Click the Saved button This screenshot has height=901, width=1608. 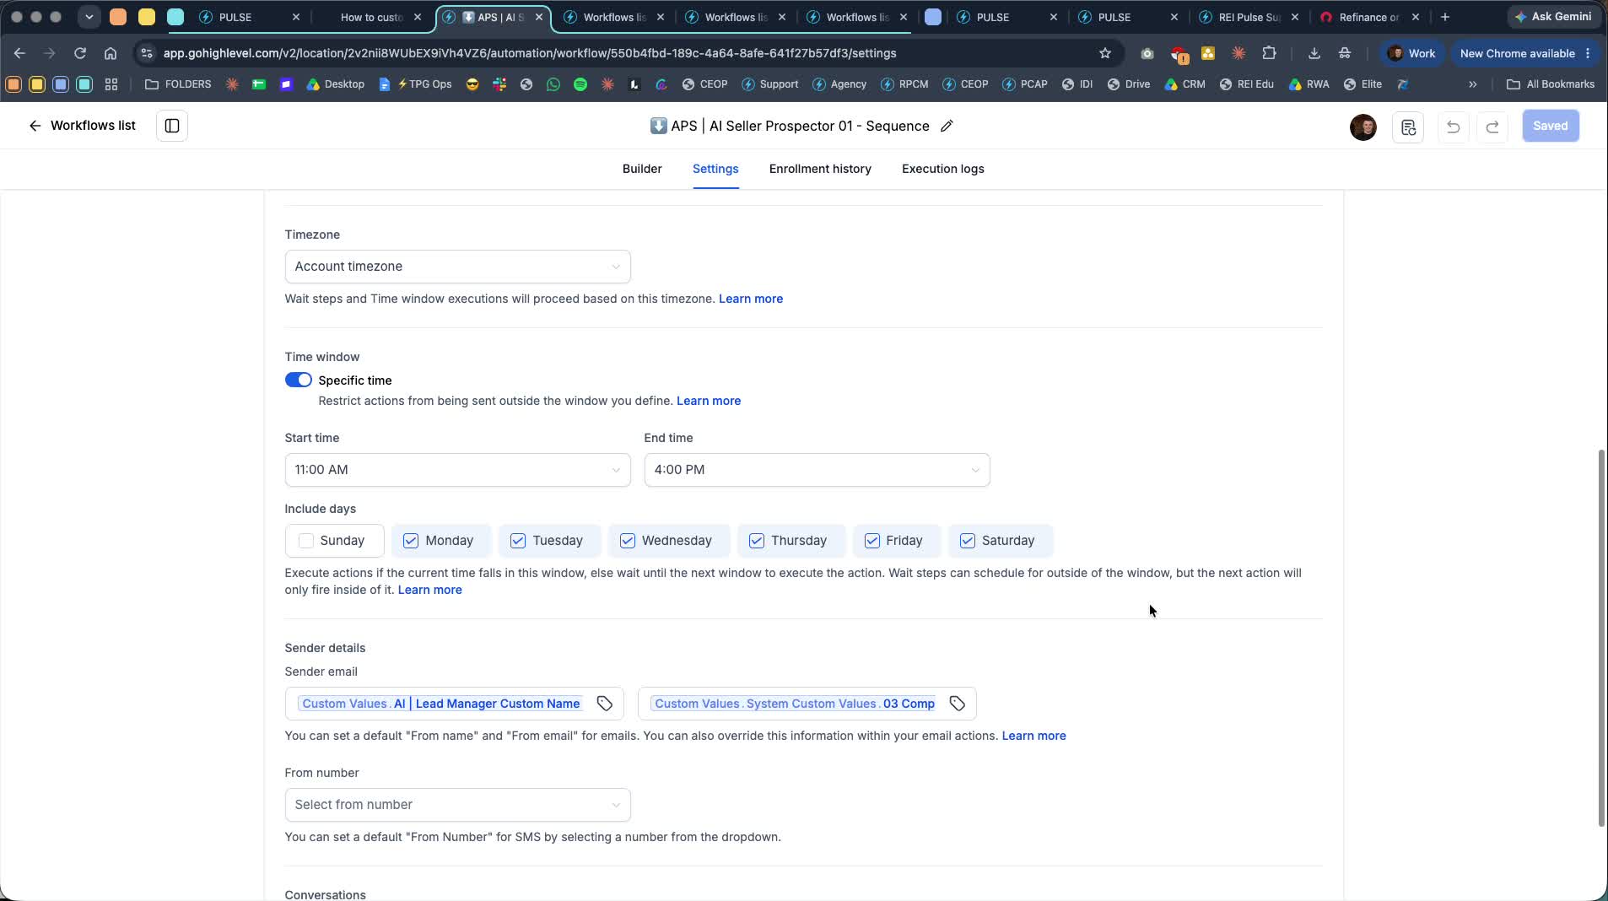(1551, 126)
